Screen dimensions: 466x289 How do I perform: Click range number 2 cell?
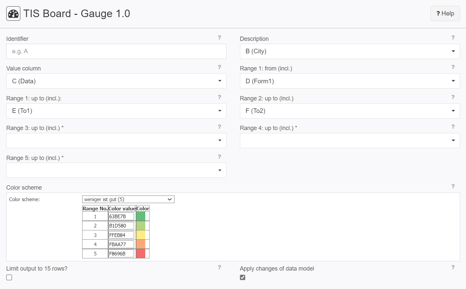(x=95, y=225)
